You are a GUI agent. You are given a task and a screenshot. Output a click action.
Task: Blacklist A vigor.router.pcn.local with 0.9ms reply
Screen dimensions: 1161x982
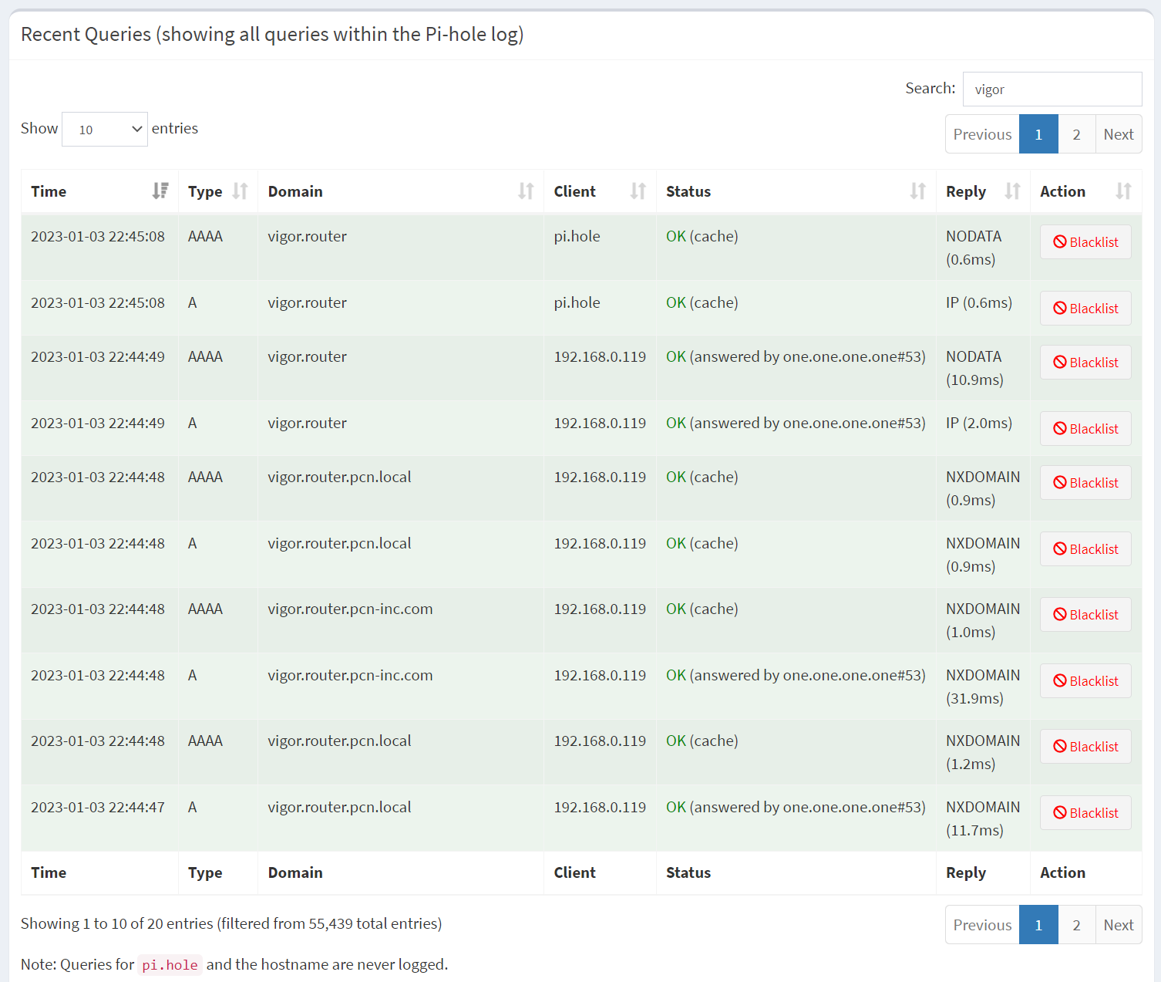pyautogui.click(x=1085, y=549)
